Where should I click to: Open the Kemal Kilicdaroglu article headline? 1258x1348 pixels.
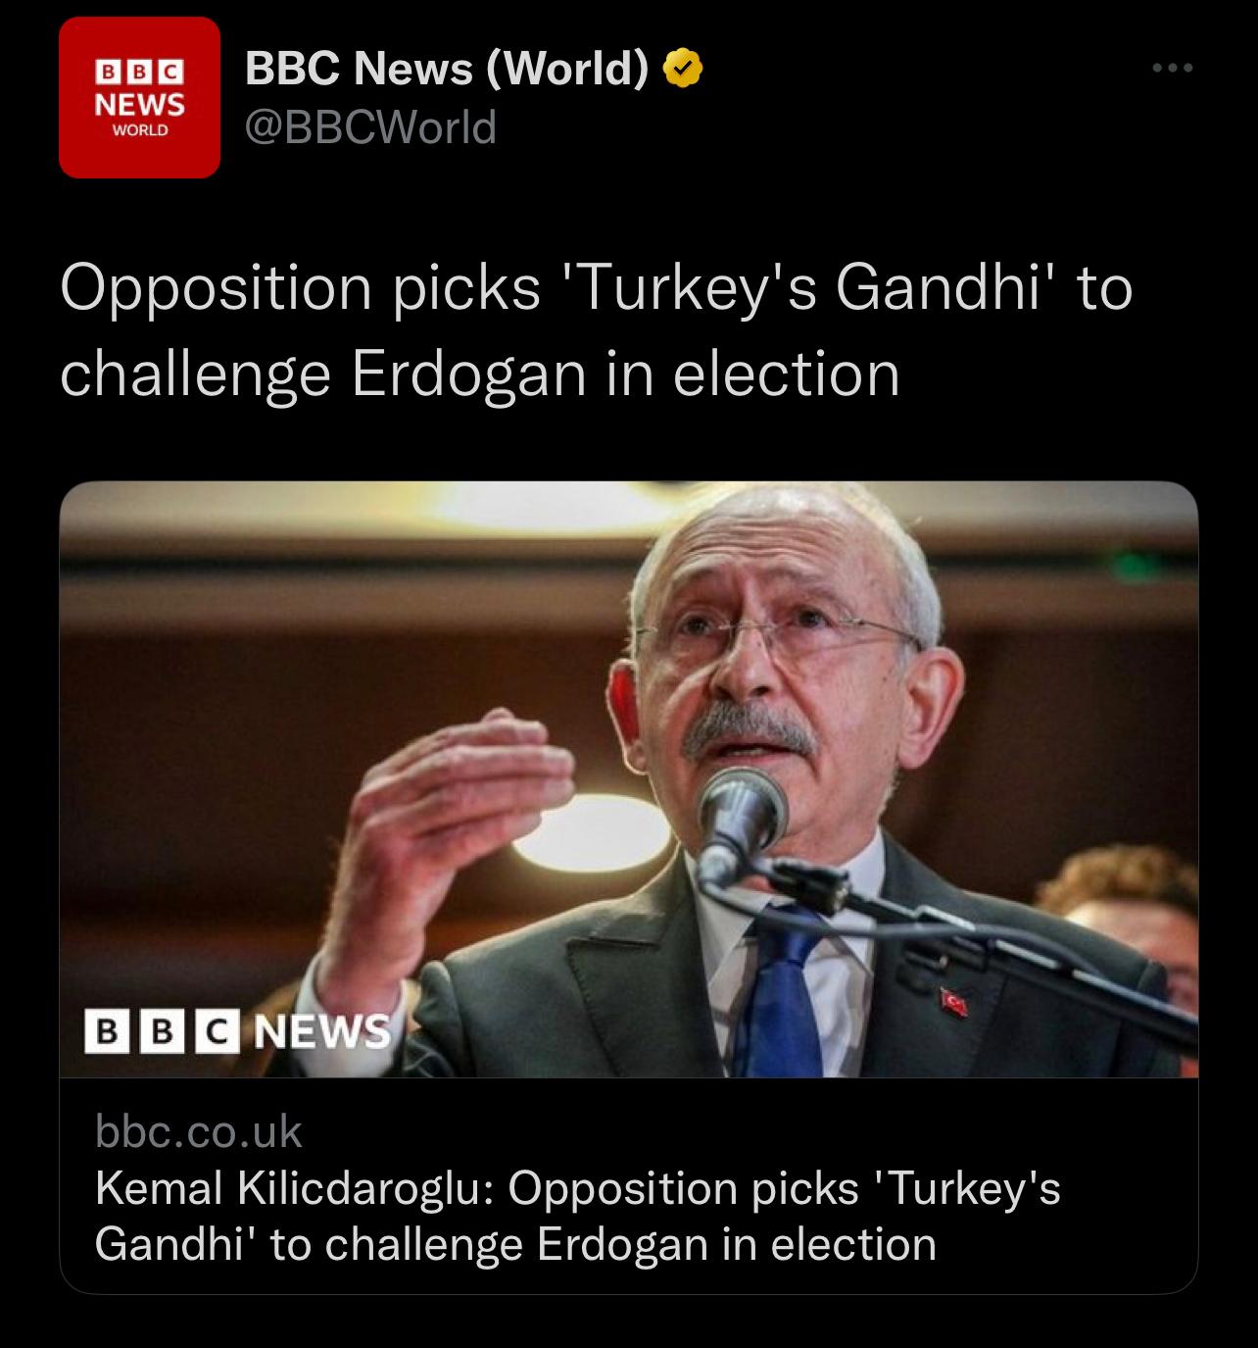(577, 1216)
